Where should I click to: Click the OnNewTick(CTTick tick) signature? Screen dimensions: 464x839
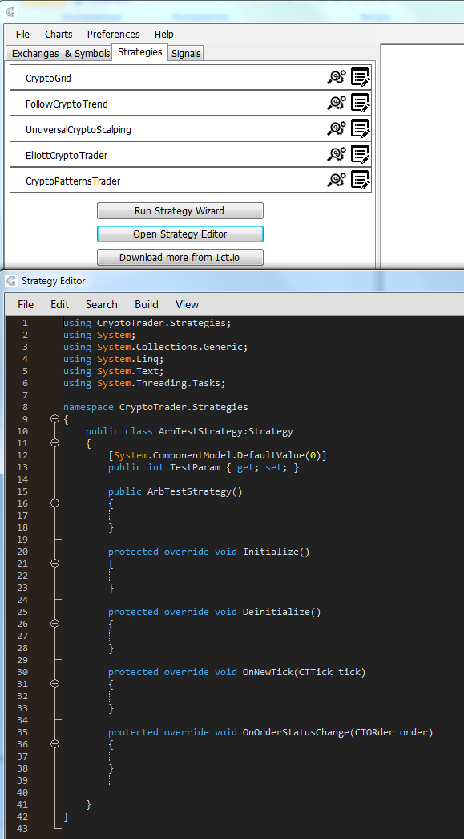(236, 672)
